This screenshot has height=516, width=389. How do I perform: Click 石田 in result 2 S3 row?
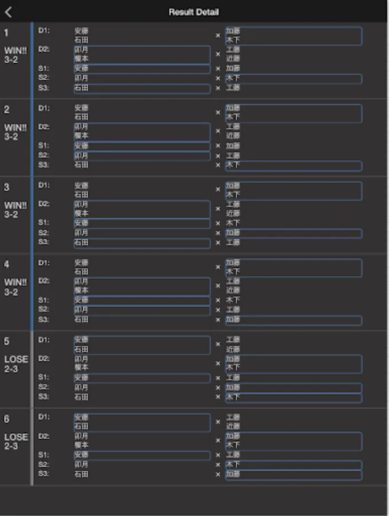pyautogui.click(x=81, y=165)
